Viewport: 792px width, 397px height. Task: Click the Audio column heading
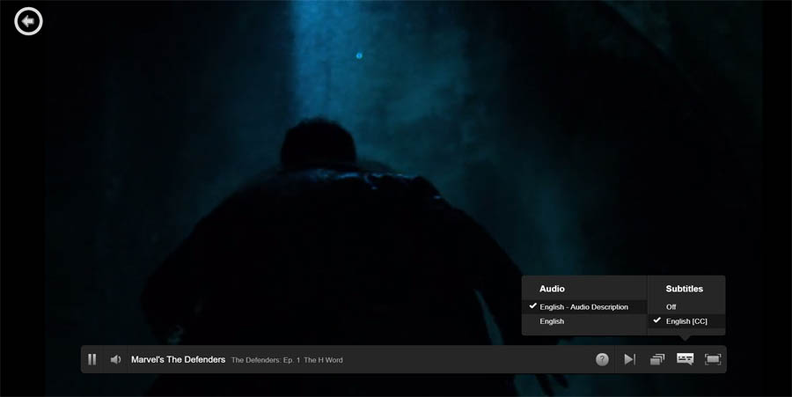coord(552,289)
